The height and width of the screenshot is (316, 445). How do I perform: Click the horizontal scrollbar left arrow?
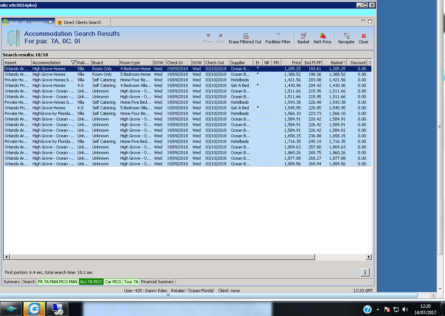click(7, 257)
